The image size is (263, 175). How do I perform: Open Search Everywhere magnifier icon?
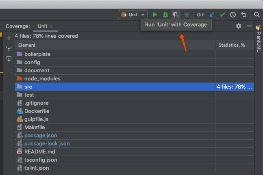coord(256,15)
